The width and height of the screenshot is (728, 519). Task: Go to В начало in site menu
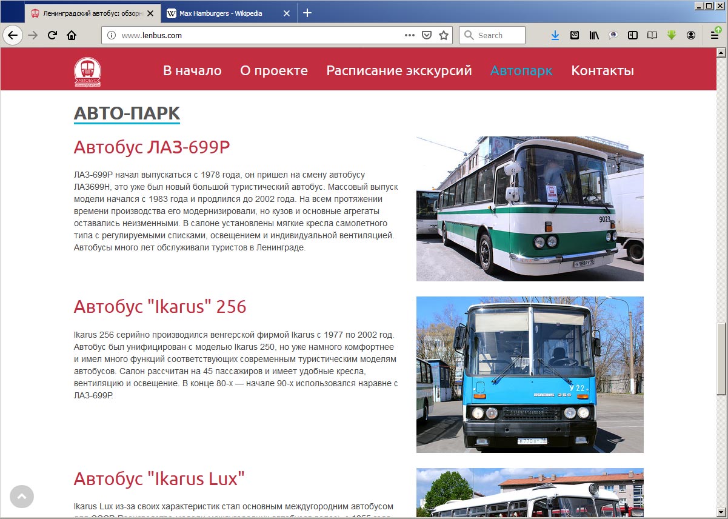(192, 71)
